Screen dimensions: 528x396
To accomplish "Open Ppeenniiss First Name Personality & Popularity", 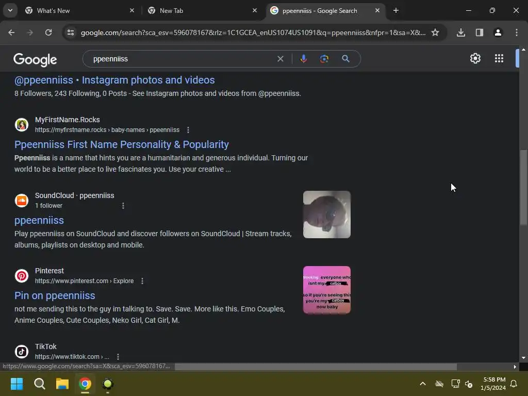I will click(122, 144).
